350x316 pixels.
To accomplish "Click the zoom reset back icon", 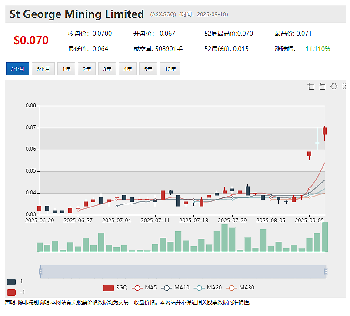I will click(x=322, y=86).
